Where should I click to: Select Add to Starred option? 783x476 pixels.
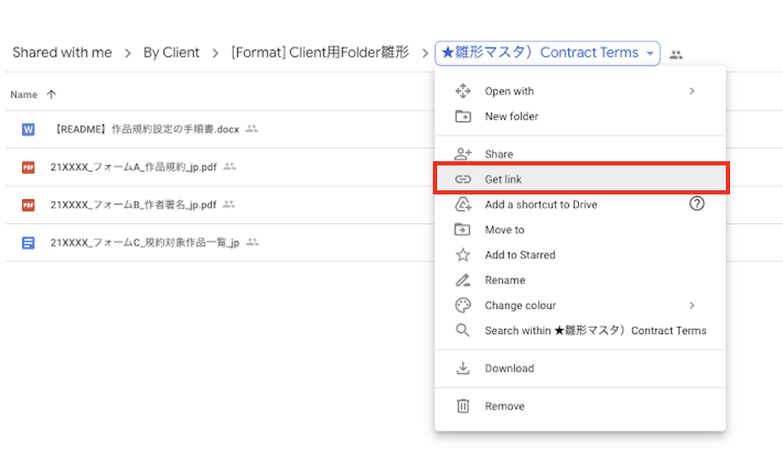(x=580, y=255)
